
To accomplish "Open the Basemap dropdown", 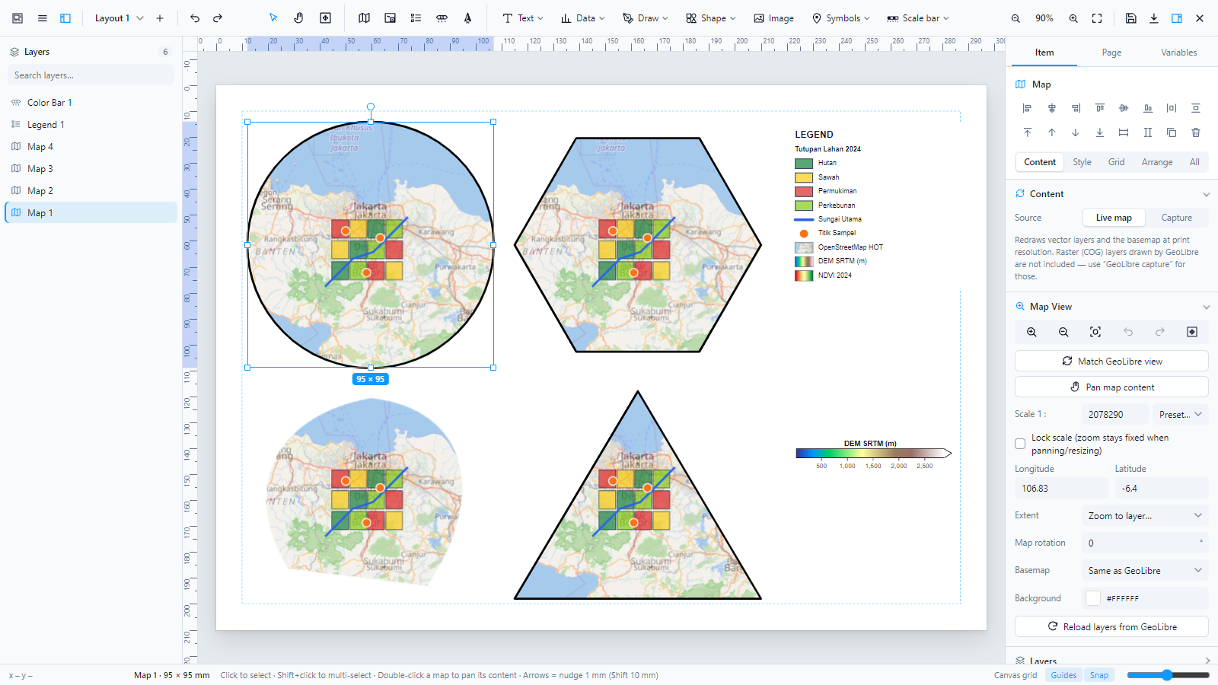I will [1145, 570].
